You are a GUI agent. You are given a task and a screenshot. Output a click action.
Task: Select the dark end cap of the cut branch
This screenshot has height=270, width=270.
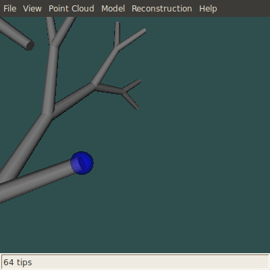[30, 46]
